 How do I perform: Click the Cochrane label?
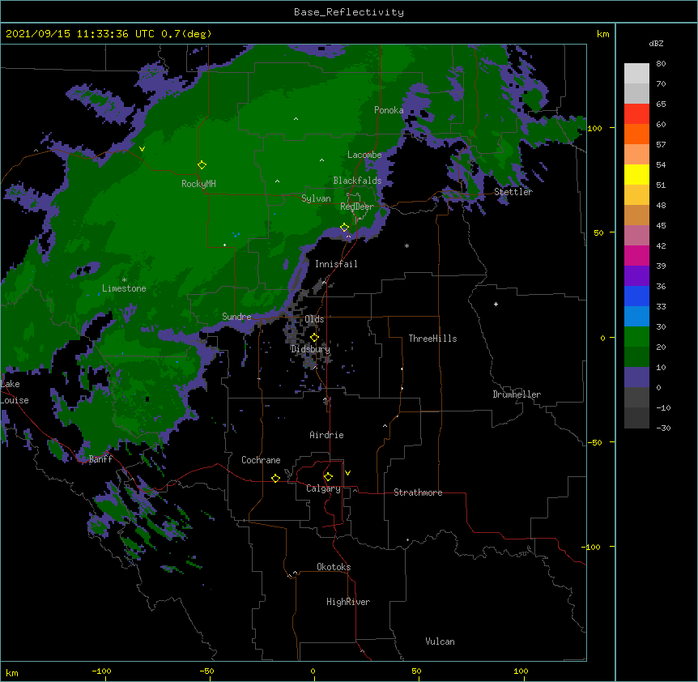tap(261, 460)
